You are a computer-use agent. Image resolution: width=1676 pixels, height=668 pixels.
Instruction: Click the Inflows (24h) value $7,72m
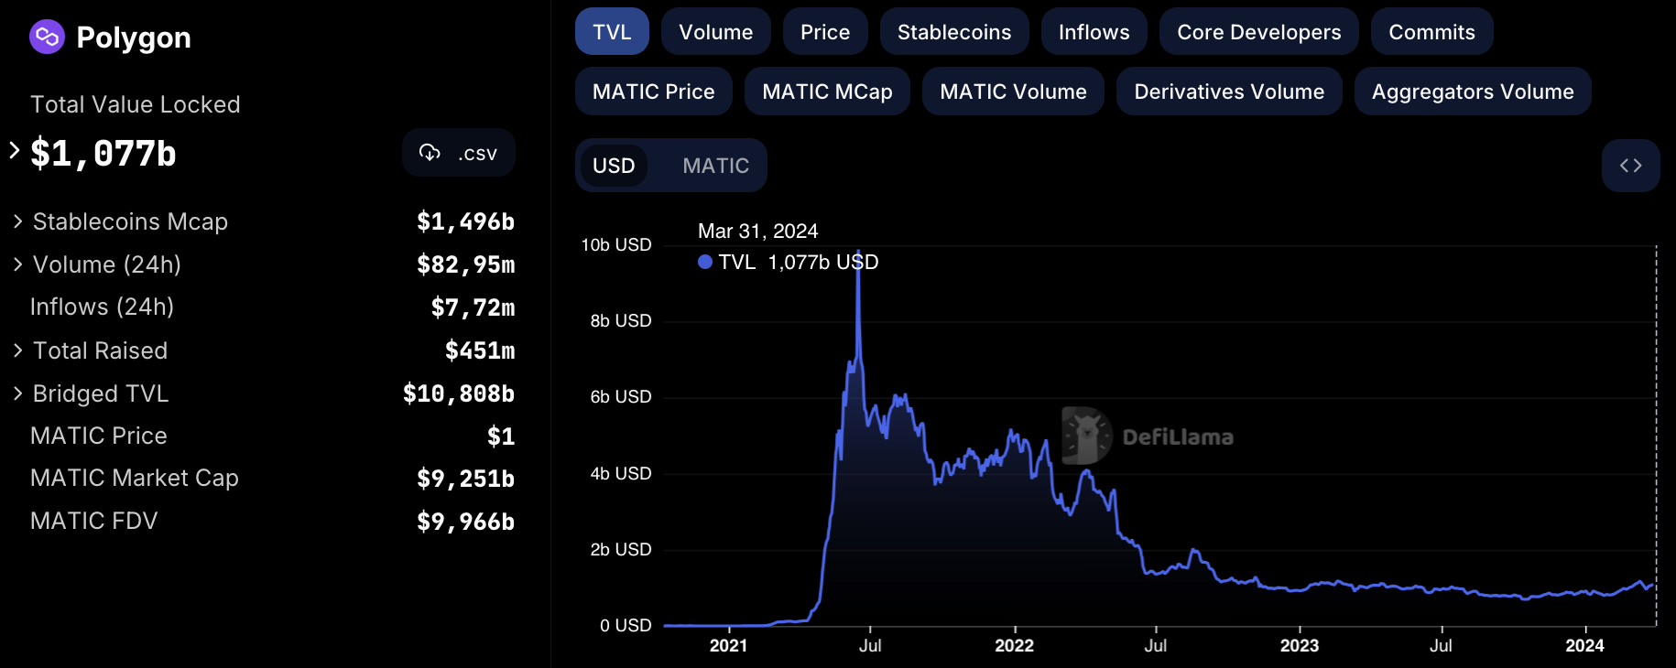(473, 307)
